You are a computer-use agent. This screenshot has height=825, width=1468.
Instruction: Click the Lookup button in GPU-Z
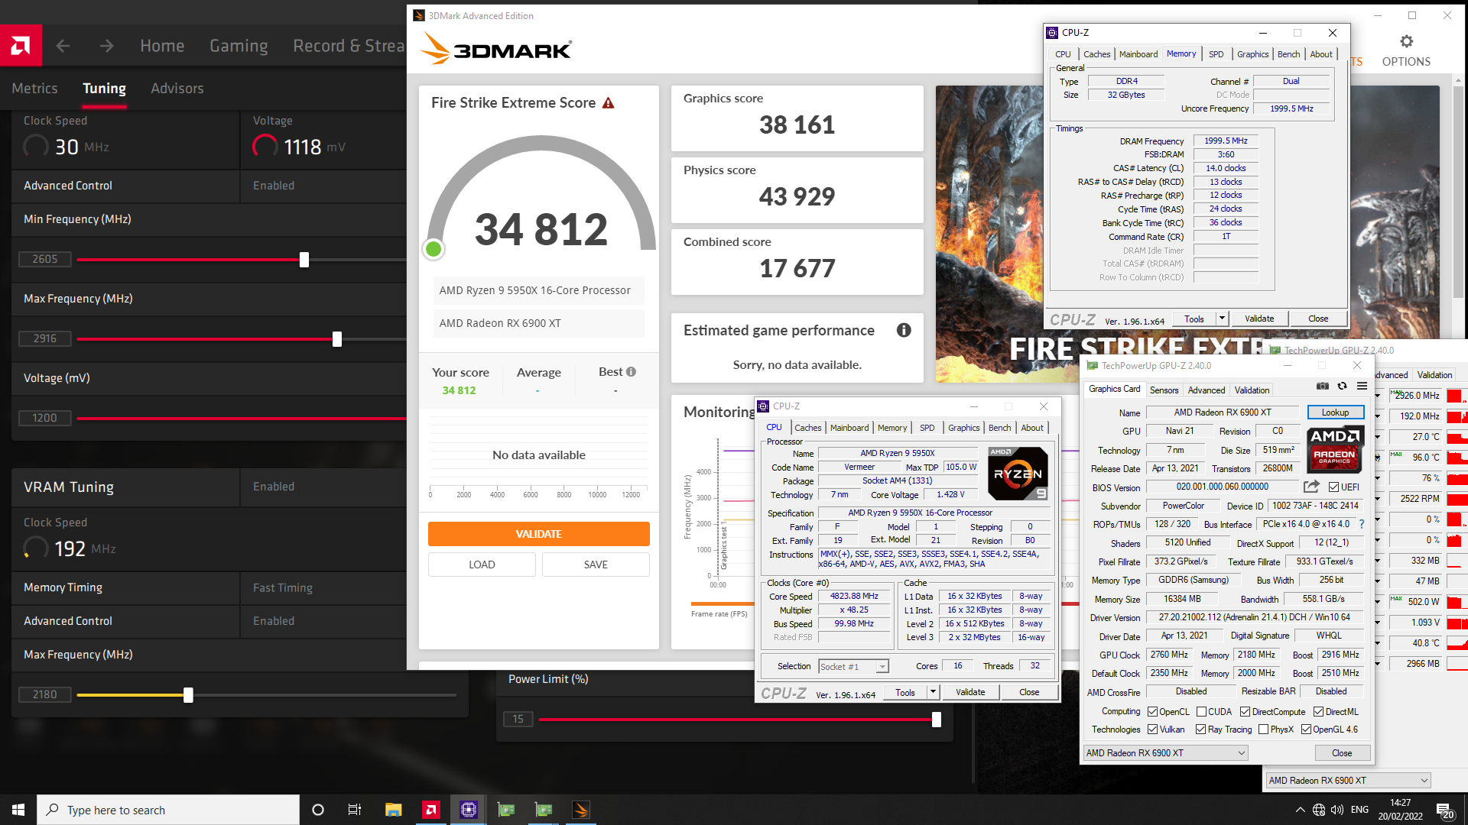point(1335,412)
